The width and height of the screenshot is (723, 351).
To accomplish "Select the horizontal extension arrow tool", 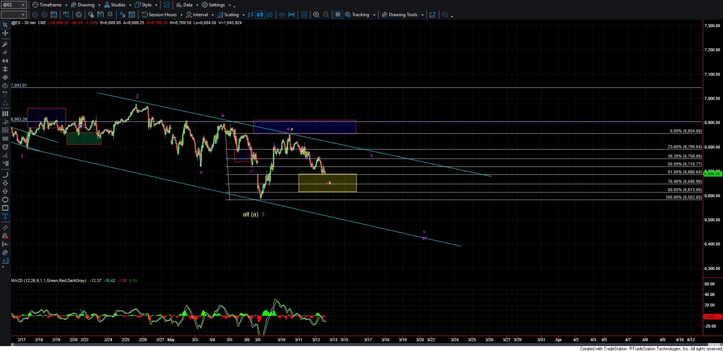I will pos(5,61).
